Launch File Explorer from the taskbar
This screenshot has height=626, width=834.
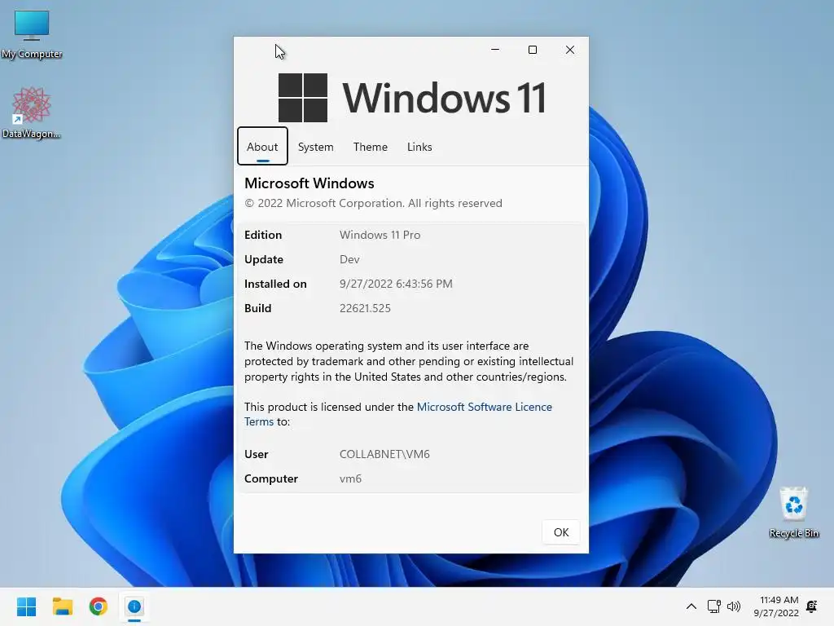62,606
